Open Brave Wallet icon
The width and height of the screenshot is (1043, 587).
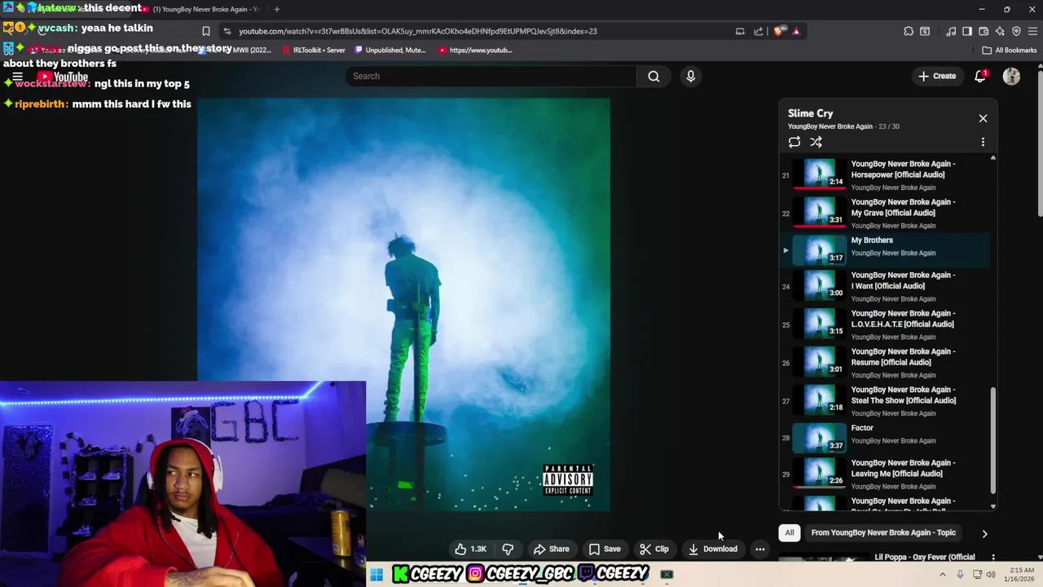tap(984, 31)
